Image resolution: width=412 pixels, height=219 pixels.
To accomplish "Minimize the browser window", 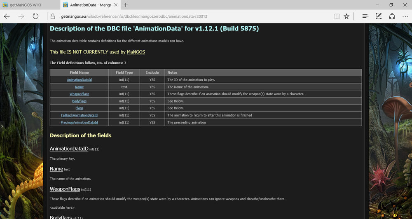I will click(x=377, y=5).
